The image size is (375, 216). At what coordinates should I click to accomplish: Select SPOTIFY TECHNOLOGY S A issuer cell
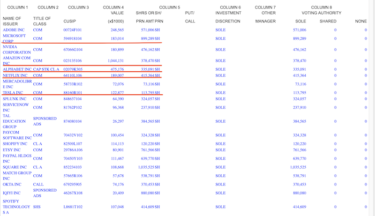coord(16,207)
